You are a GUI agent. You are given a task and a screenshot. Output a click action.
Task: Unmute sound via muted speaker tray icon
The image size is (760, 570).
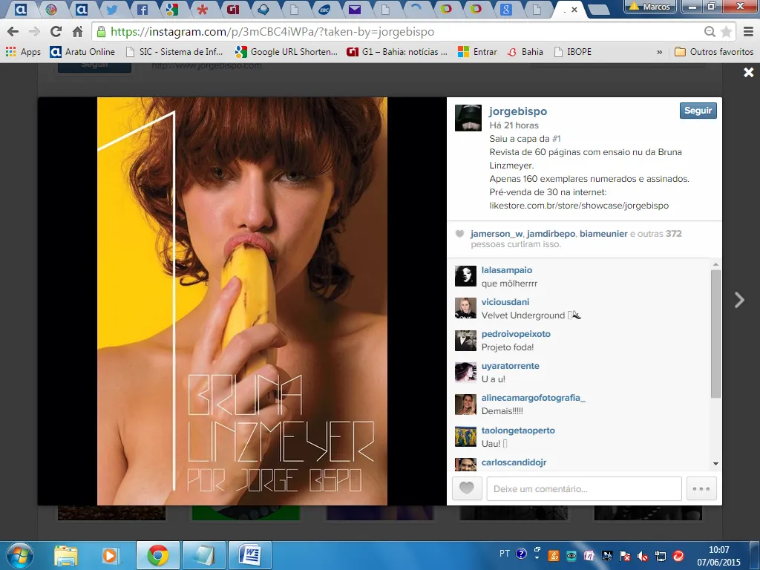coord(643,556)
